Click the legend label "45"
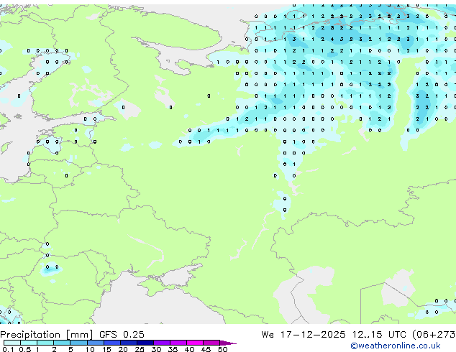 (206, 349)
